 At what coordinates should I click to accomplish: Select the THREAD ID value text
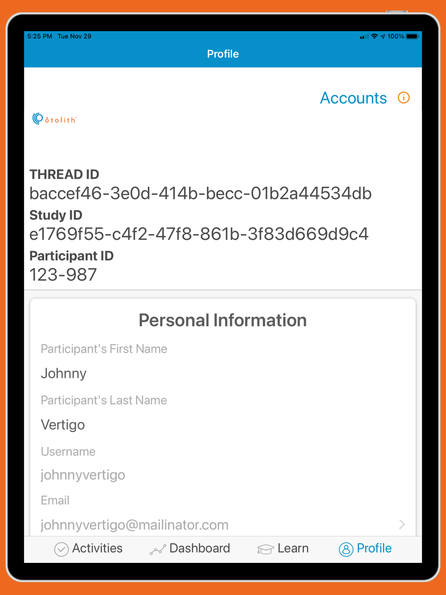[x=200, y=194]
